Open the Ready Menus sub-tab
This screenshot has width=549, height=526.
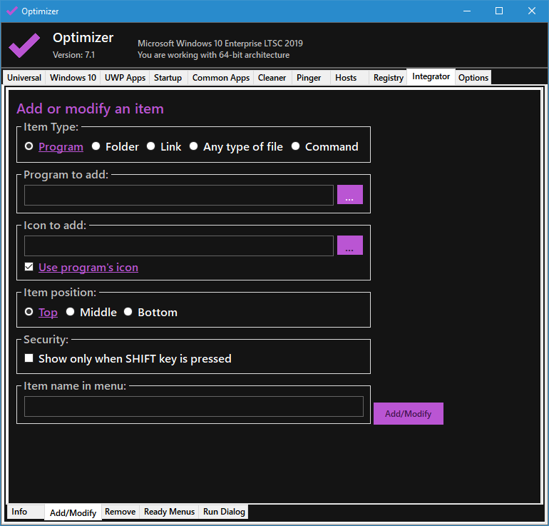click(169, 512)
